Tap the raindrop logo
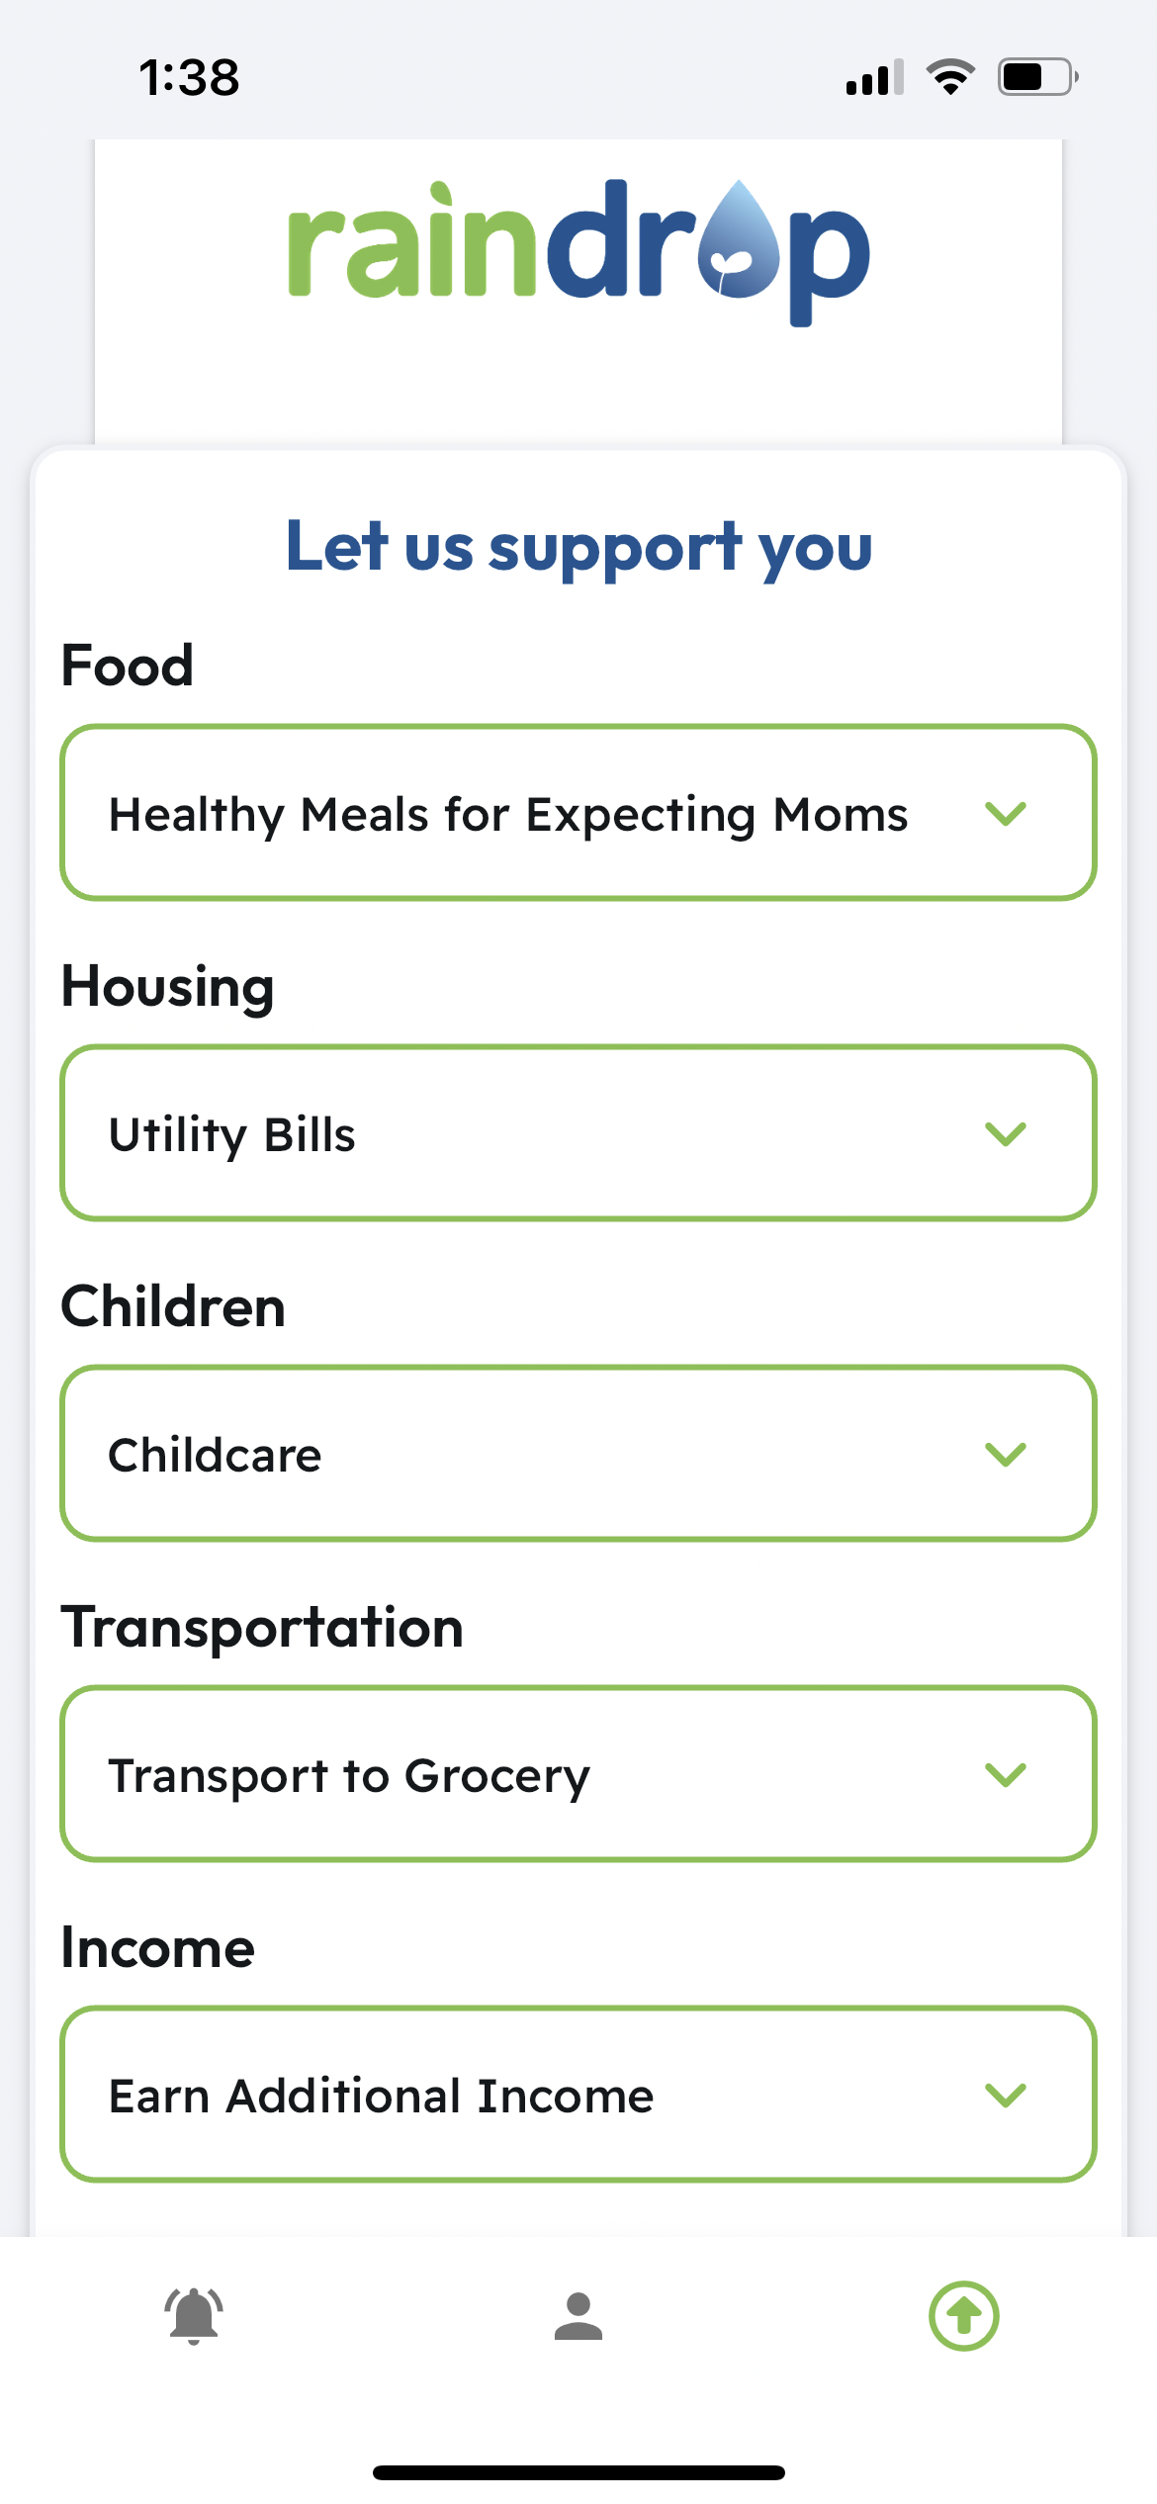 point(578,253)
